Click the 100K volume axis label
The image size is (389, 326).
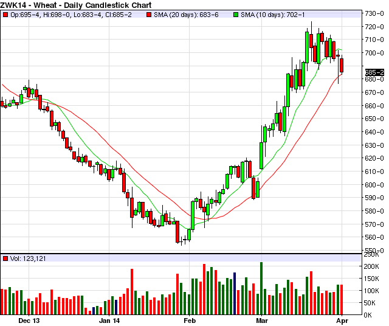(x=371, y=291)
